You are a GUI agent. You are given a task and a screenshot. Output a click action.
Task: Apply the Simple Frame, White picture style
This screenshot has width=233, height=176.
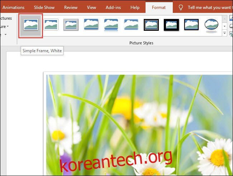(31, 25)
